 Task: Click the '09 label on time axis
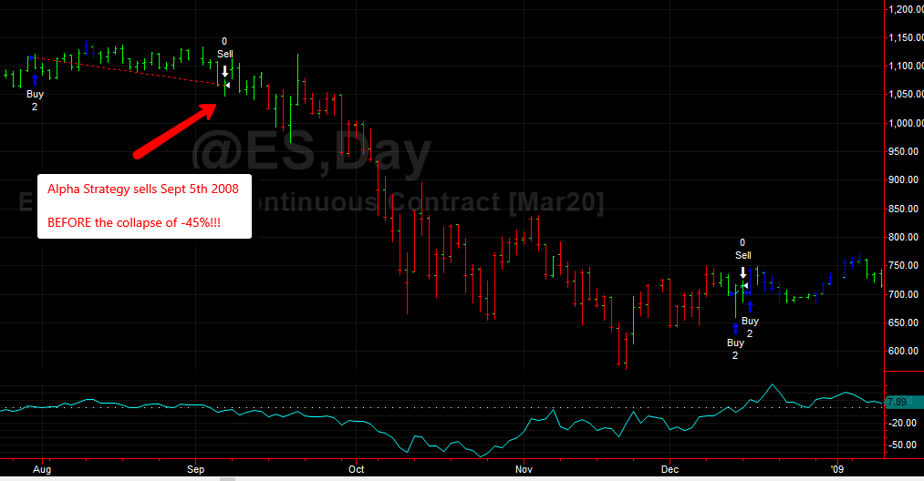click(x=836, y=469)
